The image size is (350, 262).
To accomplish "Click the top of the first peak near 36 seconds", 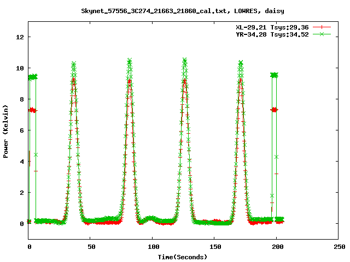I will click(x=73, y=64).
